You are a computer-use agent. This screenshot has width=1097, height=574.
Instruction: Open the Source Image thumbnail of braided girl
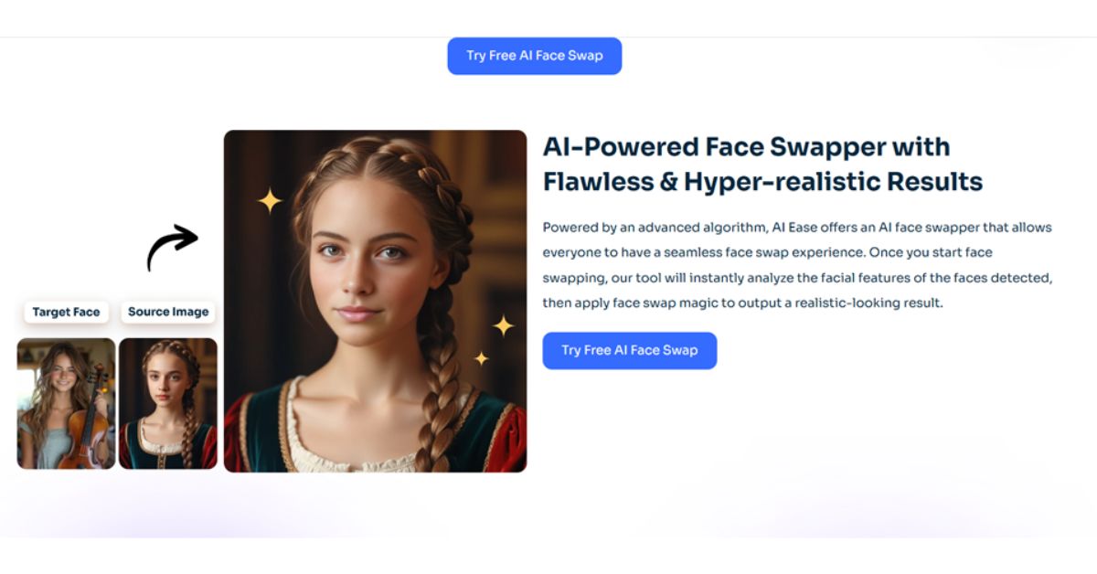pyautogui.click(x=168, y=403)
